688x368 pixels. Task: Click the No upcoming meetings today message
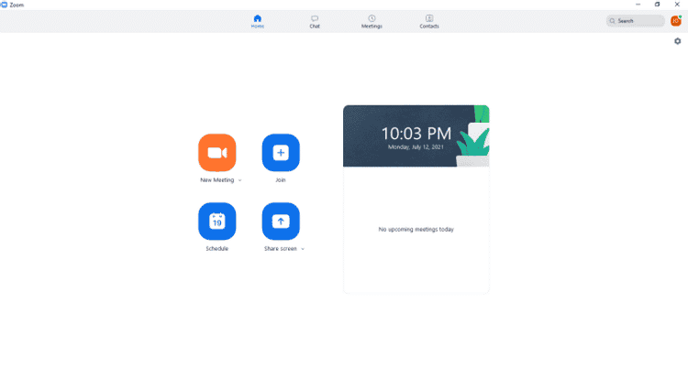[x=416, y=229]
